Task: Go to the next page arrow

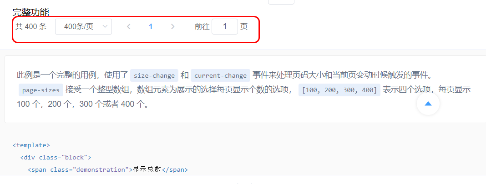Action: (173, 27)
